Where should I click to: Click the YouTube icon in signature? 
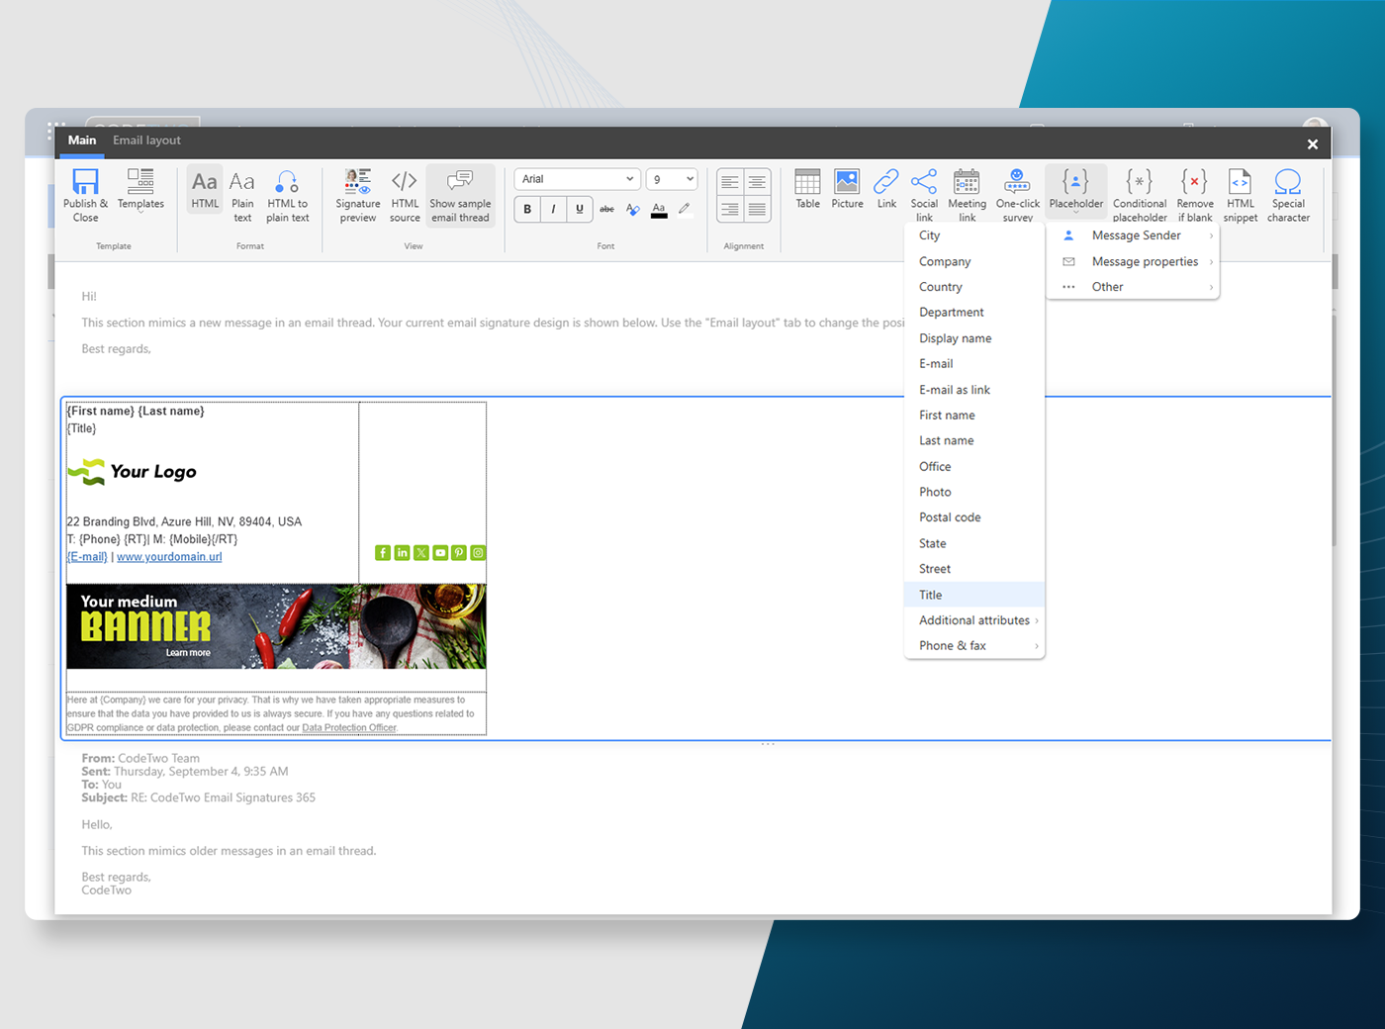tap(440, 553)
